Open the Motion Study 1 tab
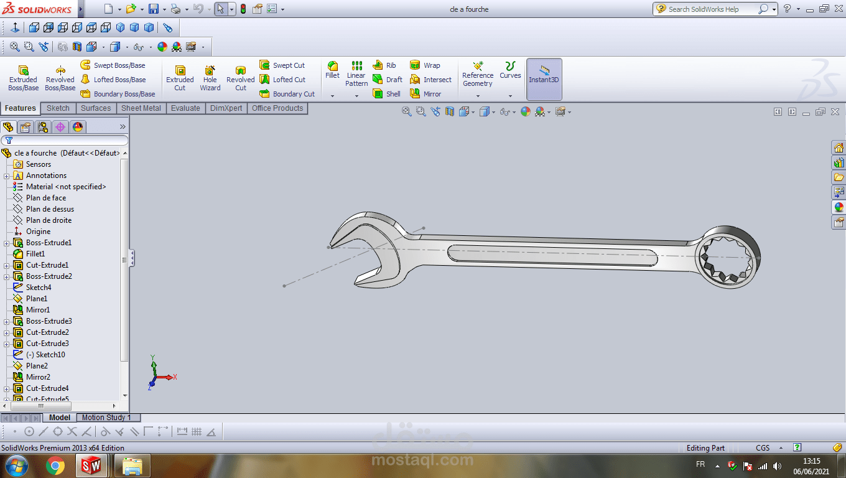Image resolution: width=846 pixels, height=478 pixels. pos(108,417)
